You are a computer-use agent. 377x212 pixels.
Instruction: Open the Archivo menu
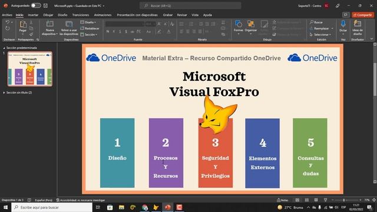coord(7,15)
